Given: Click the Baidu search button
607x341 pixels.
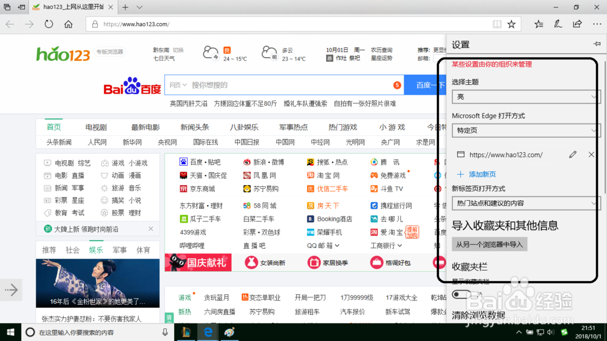Looking at the screenshot, I should pos(425,85).
